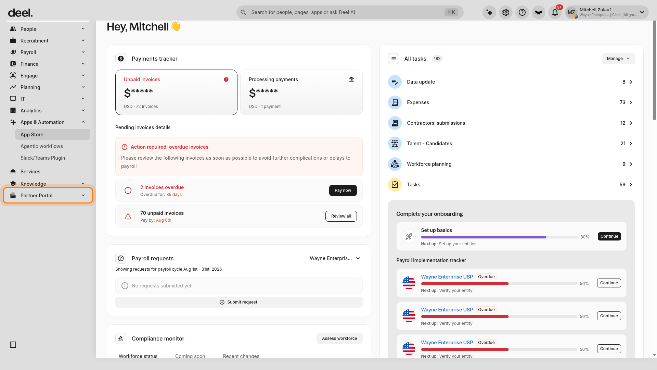Open the Wayne Enterpris... entity dropdown
657x370 pixels.
335,258
